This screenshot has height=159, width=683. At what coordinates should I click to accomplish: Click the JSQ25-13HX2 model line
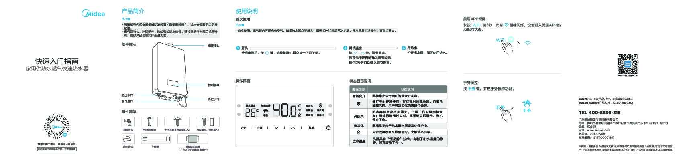(x=606, y=99)
